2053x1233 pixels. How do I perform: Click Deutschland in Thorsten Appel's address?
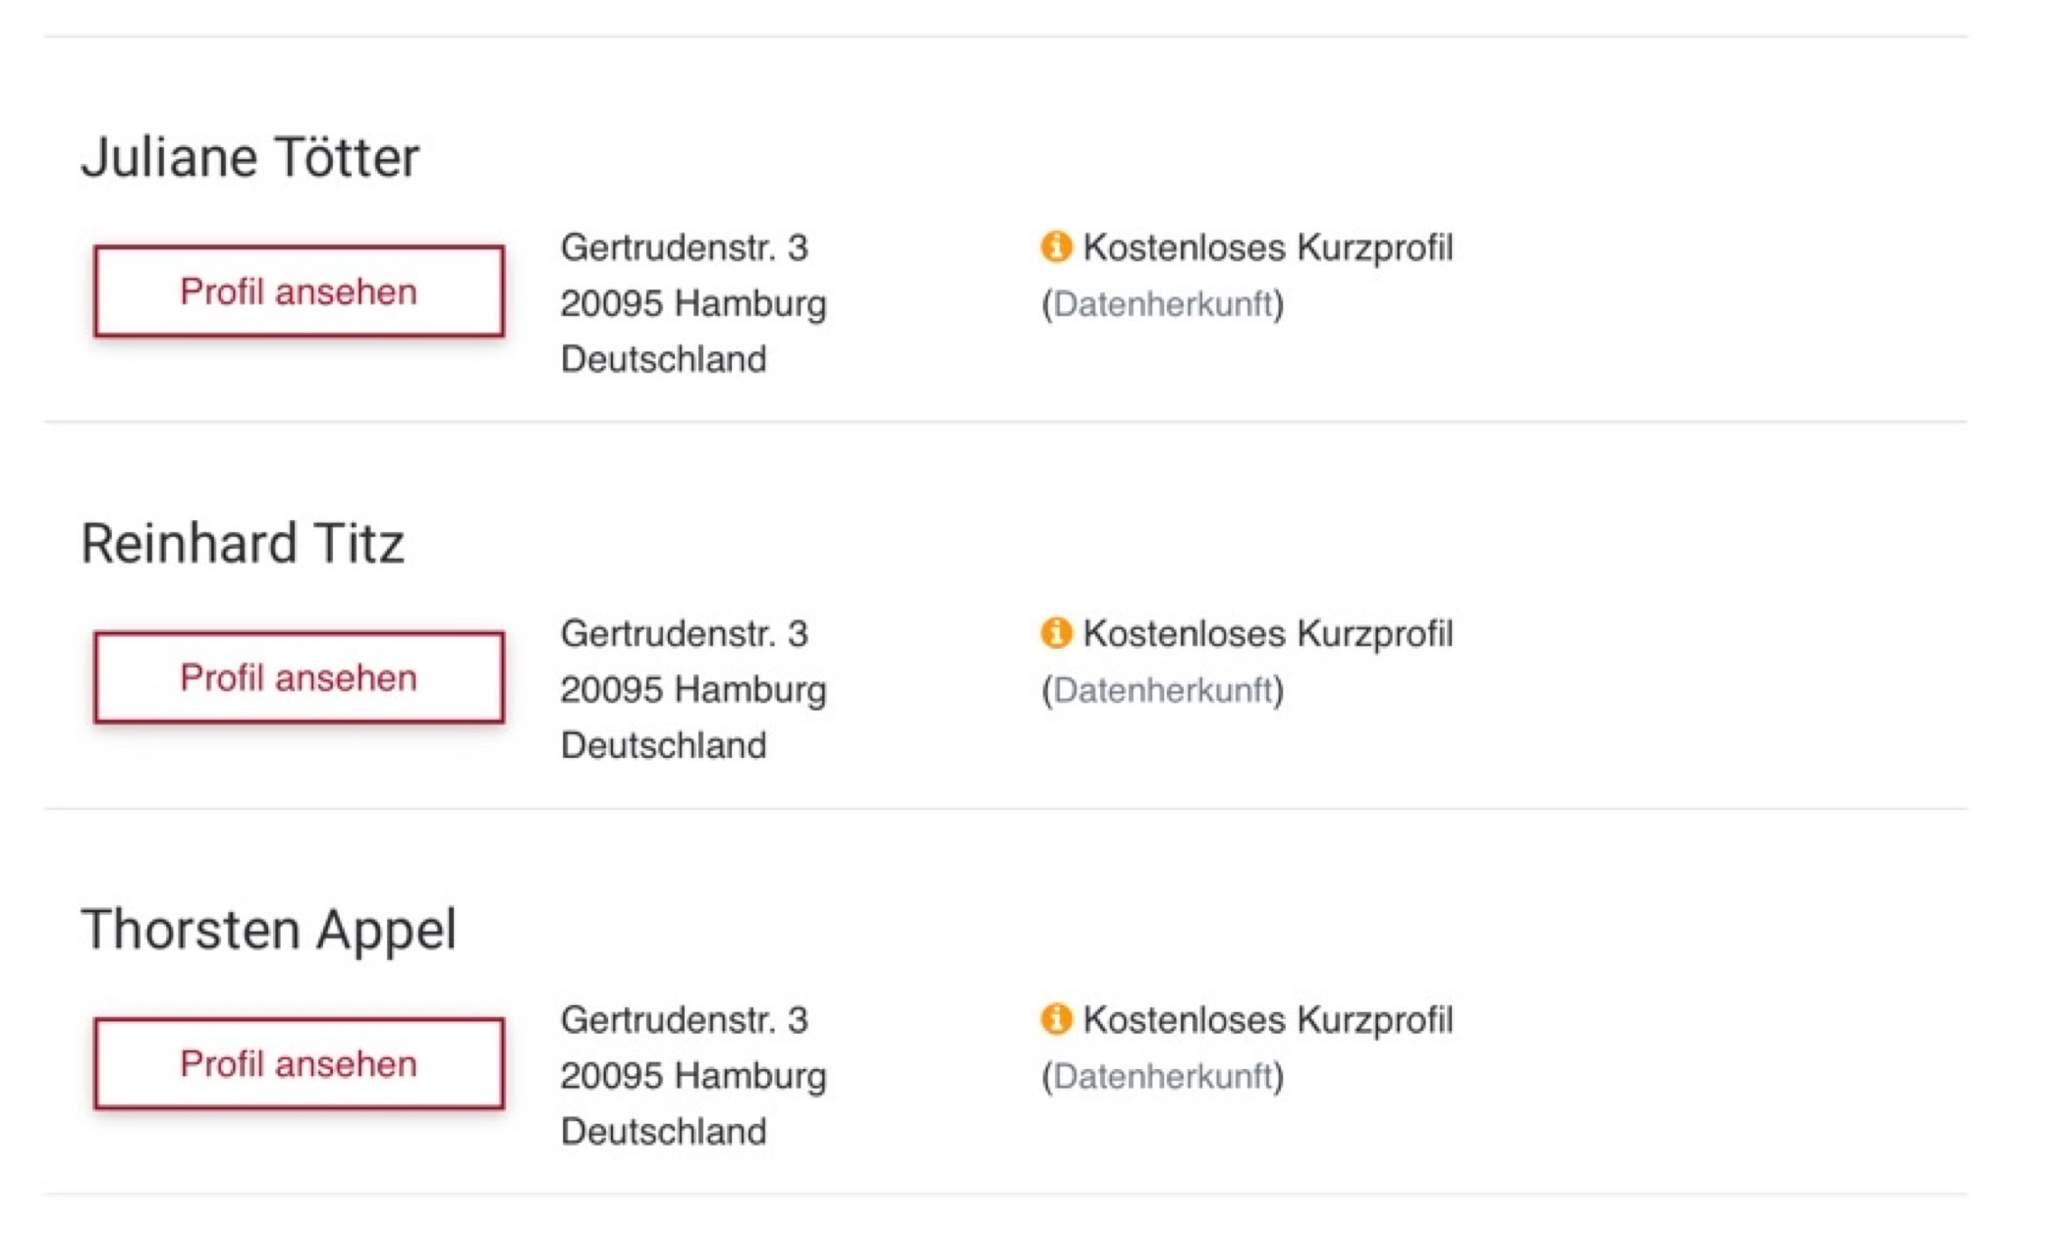pos(663,1132)
